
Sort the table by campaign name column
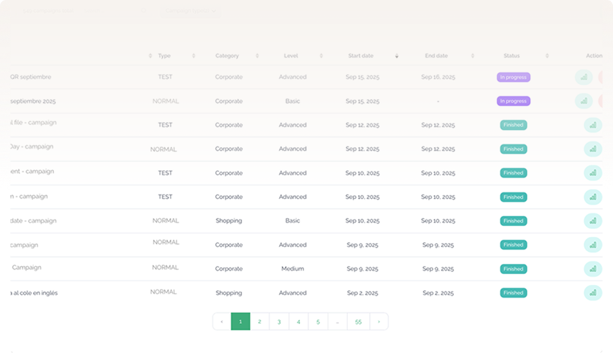pyautogui.click(x=150, y=56)
